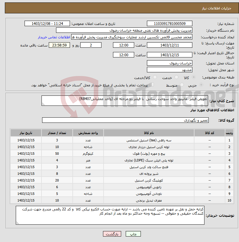Select the کالا/خدمت radio button
This screenshot has height=242, width=239.
click(155, 77)
